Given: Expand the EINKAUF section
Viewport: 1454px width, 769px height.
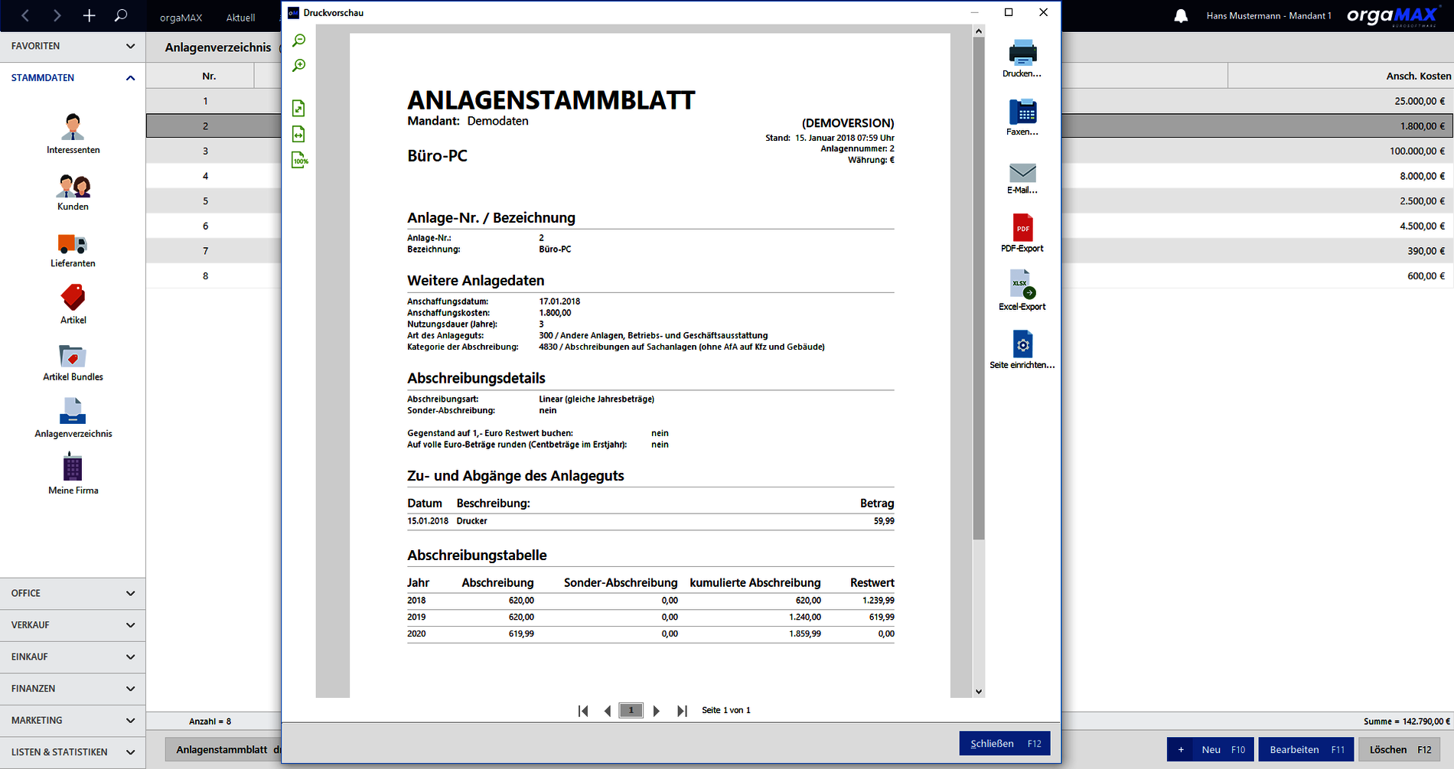Looking at the screenshot, I should (73, 657).
